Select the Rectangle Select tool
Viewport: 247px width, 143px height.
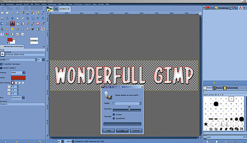[2, 13]
